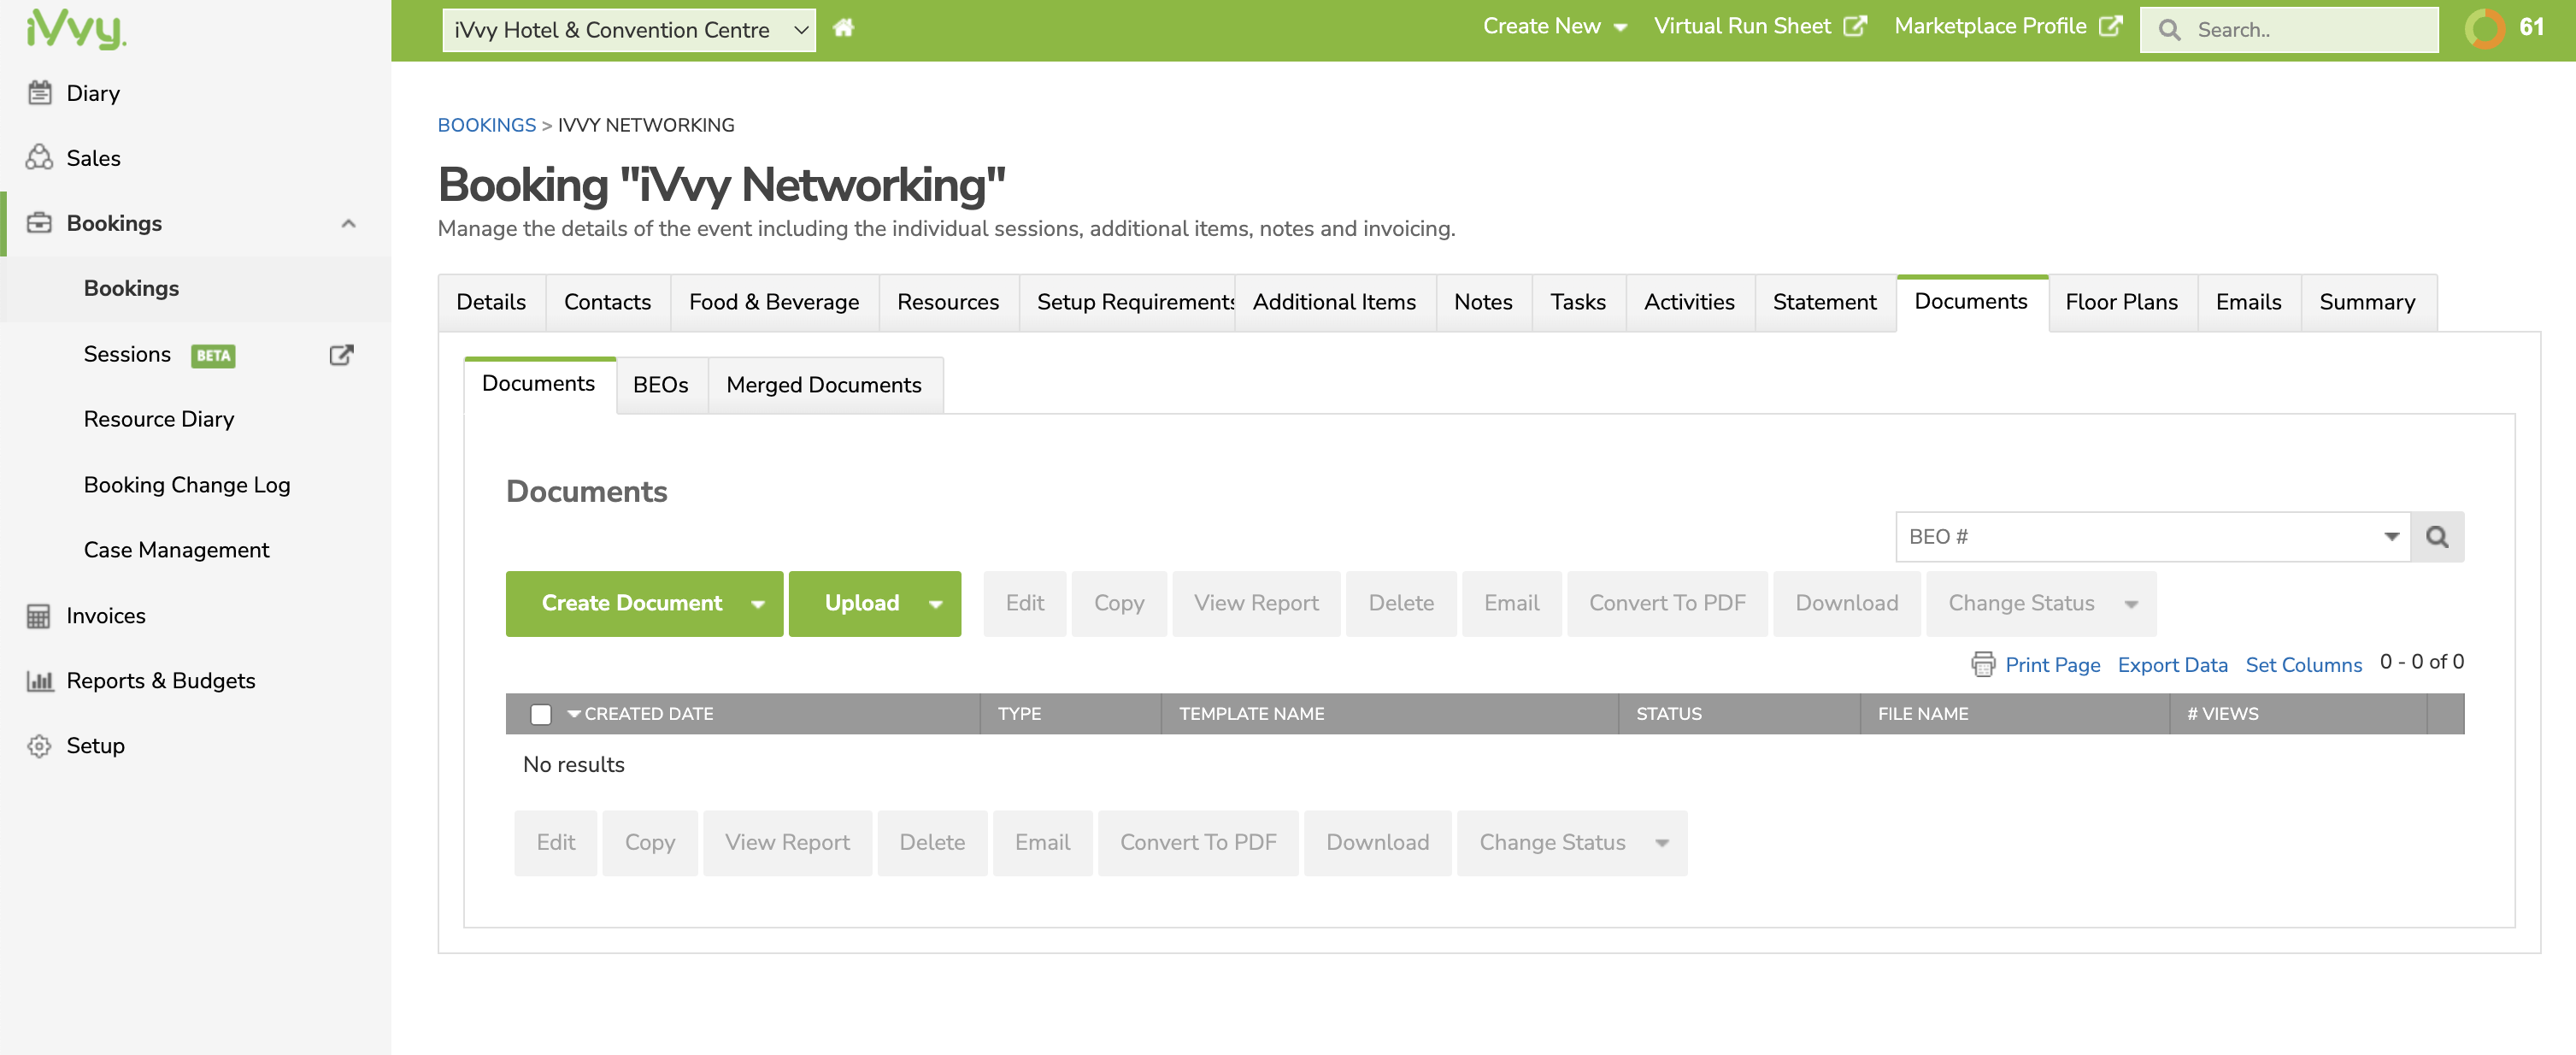Open the venue selector dropdown
This screenshot has width=2576, height=1055.
pyautogui.click(x=629, y=30)
